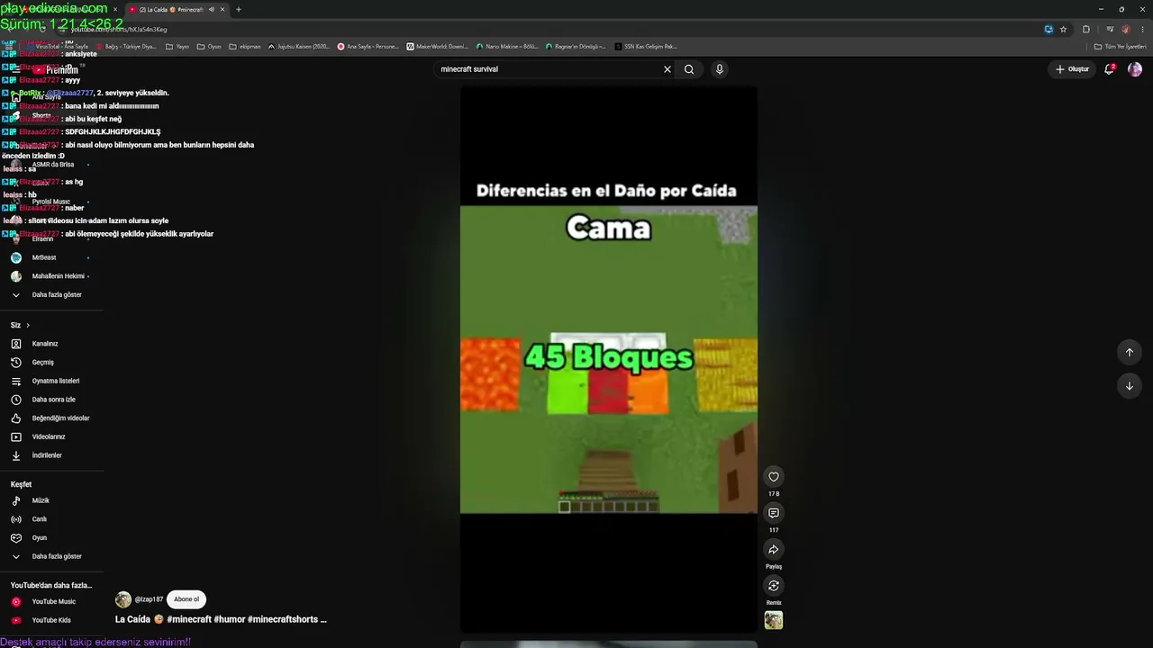Open İndirilenler downloads

(52, 455)
